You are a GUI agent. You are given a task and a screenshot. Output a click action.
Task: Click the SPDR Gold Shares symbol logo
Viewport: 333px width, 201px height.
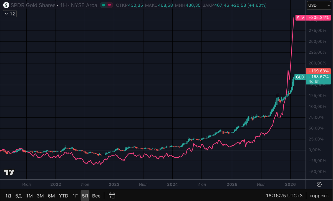pos(6,5)
